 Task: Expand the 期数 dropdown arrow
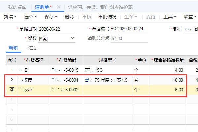click(x=73, y=38)
